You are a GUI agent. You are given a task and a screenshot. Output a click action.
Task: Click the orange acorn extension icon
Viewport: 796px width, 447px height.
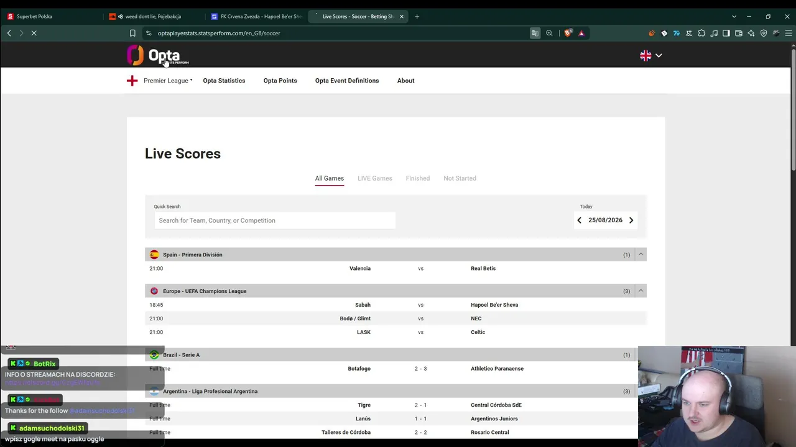(652, 33)
